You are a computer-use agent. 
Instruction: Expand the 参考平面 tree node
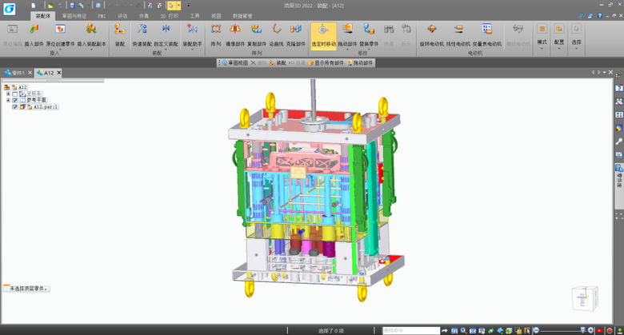pos(8,100)
